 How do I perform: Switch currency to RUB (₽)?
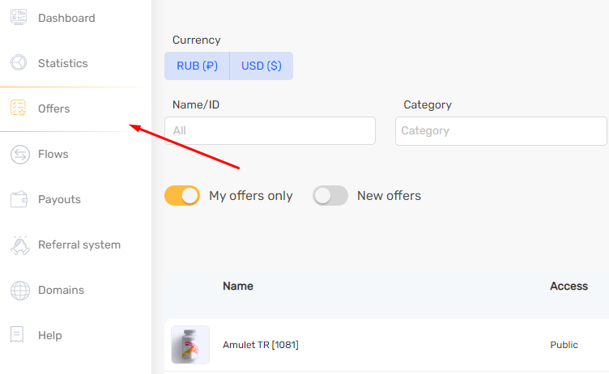tap(198, 66)
